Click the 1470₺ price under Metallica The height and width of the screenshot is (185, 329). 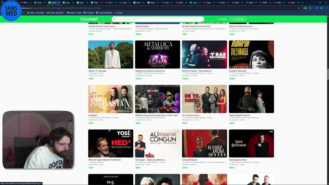point(139,79)
